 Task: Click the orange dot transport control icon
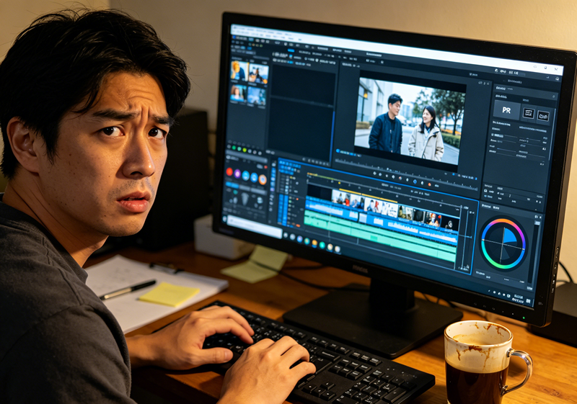click(x=429, y=184)
